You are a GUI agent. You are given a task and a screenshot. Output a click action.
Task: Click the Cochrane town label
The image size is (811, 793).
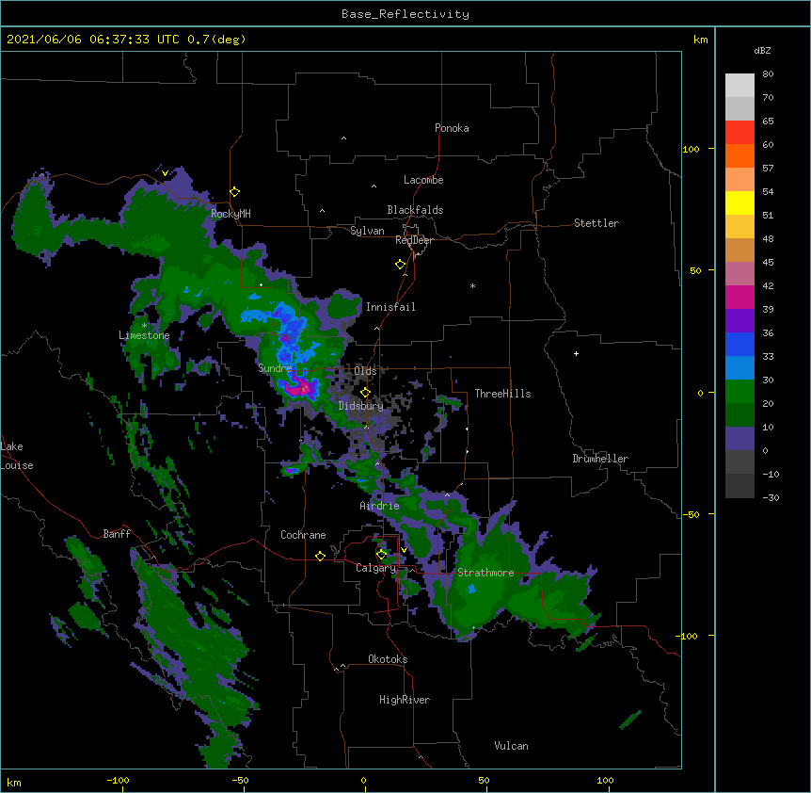point(303,535)
